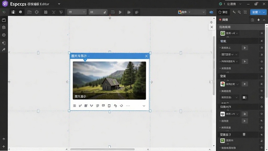Open the first toolbar combo box
Image resolution: width=268 pixels, height=151 pixels.
pyautogui.click(x=77, y=12)
